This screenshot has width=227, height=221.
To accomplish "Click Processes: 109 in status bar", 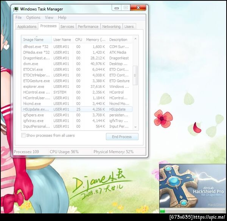I will pyautogui.click(x=26, y=152).
